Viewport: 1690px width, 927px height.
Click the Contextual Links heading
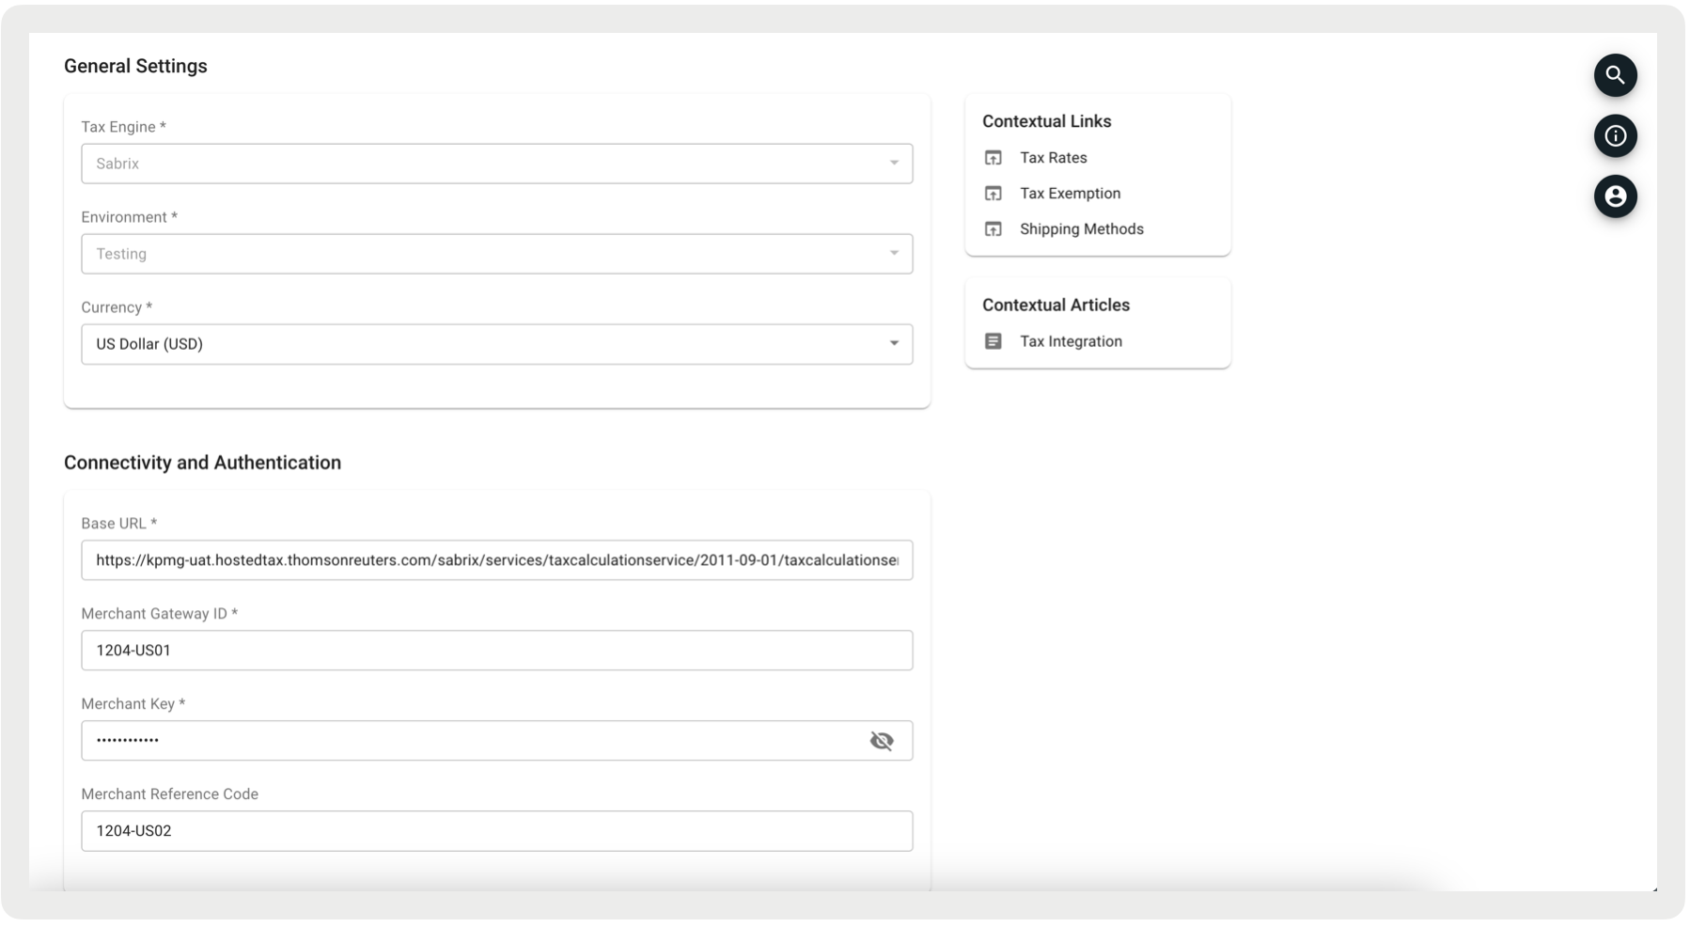(1046, 121)
